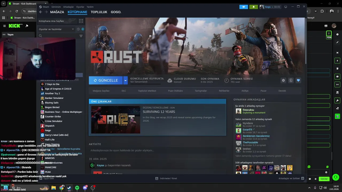
Task: Open Rust game settings gear
Action: [x=283, y=80]
